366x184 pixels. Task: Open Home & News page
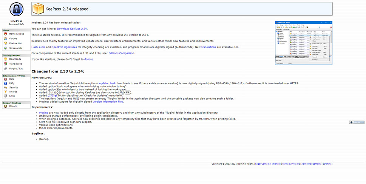click(x=17, y=34)
